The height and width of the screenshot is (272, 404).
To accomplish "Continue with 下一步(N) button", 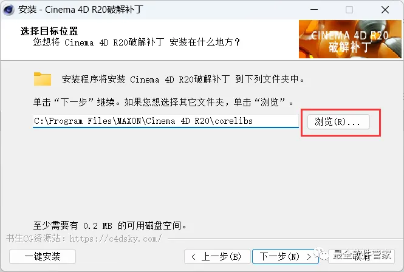I will (285, 257).
